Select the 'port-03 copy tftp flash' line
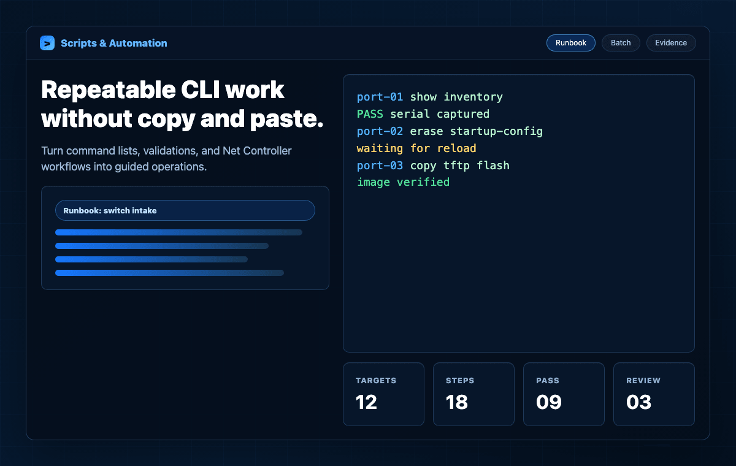736x466 pixels. tap(433, 166)
